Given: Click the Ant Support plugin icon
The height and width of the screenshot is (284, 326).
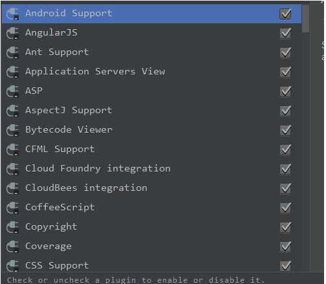Looking at the screenshot, I should 13,53.
